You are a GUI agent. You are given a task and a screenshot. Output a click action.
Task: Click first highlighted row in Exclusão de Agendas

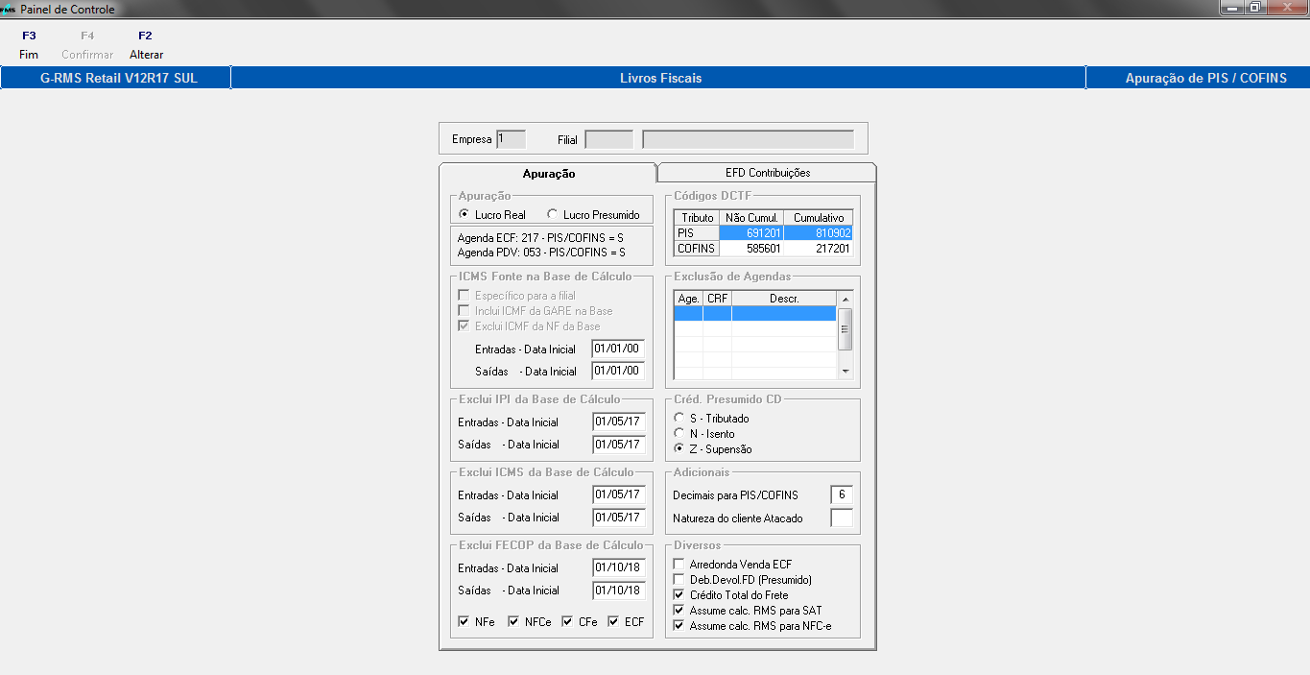pos(755,313)
